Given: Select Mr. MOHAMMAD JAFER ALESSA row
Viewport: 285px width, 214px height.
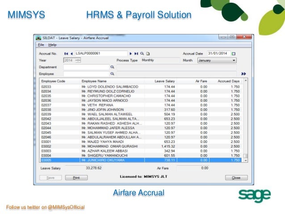Looking at the screenshot, I should pos(141,128).
